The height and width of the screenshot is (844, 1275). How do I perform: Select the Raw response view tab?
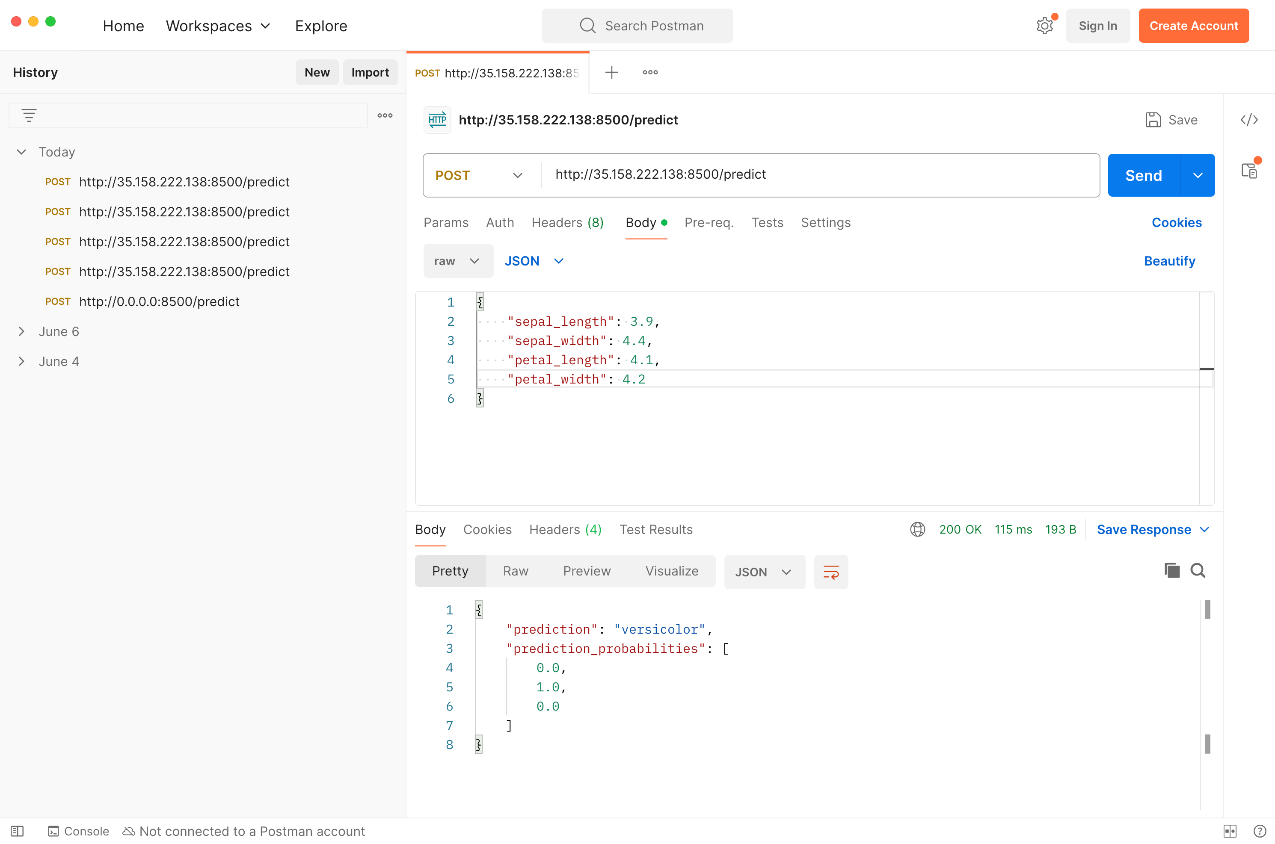[515, 571]
